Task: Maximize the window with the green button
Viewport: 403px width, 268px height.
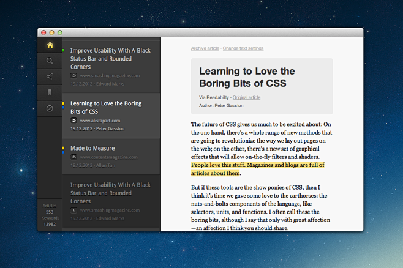Action: 60,32
